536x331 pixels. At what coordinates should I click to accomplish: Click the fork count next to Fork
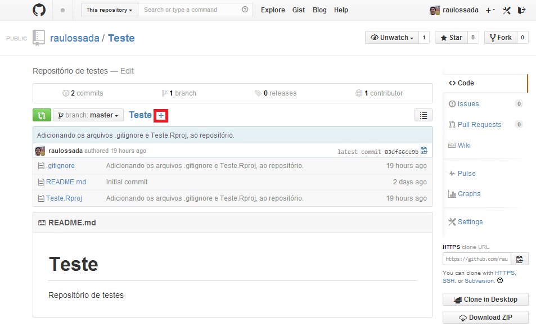coord(523,38)
